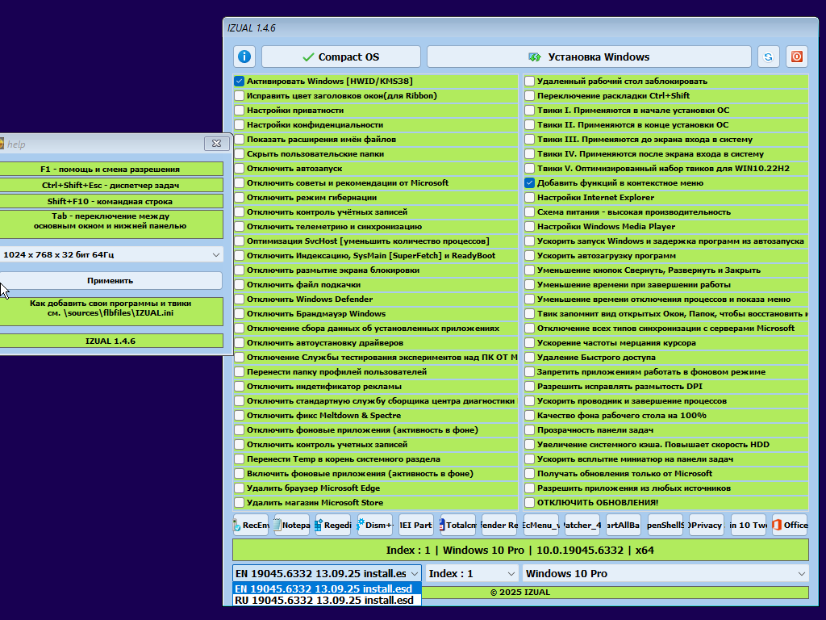Uncheck Добавить функций в контекстное меню

tap(530, 183)
